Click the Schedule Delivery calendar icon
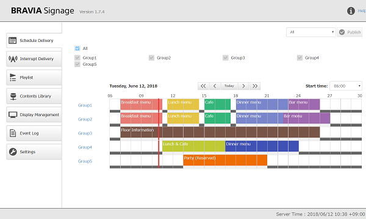 [x=13, y=41]
